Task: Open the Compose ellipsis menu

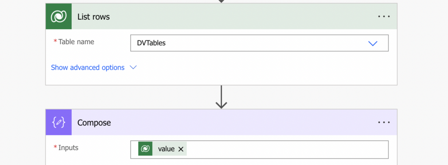Action: 384,123
